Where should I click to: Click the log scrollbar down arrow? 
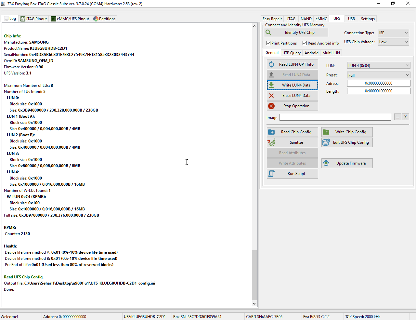254,304
